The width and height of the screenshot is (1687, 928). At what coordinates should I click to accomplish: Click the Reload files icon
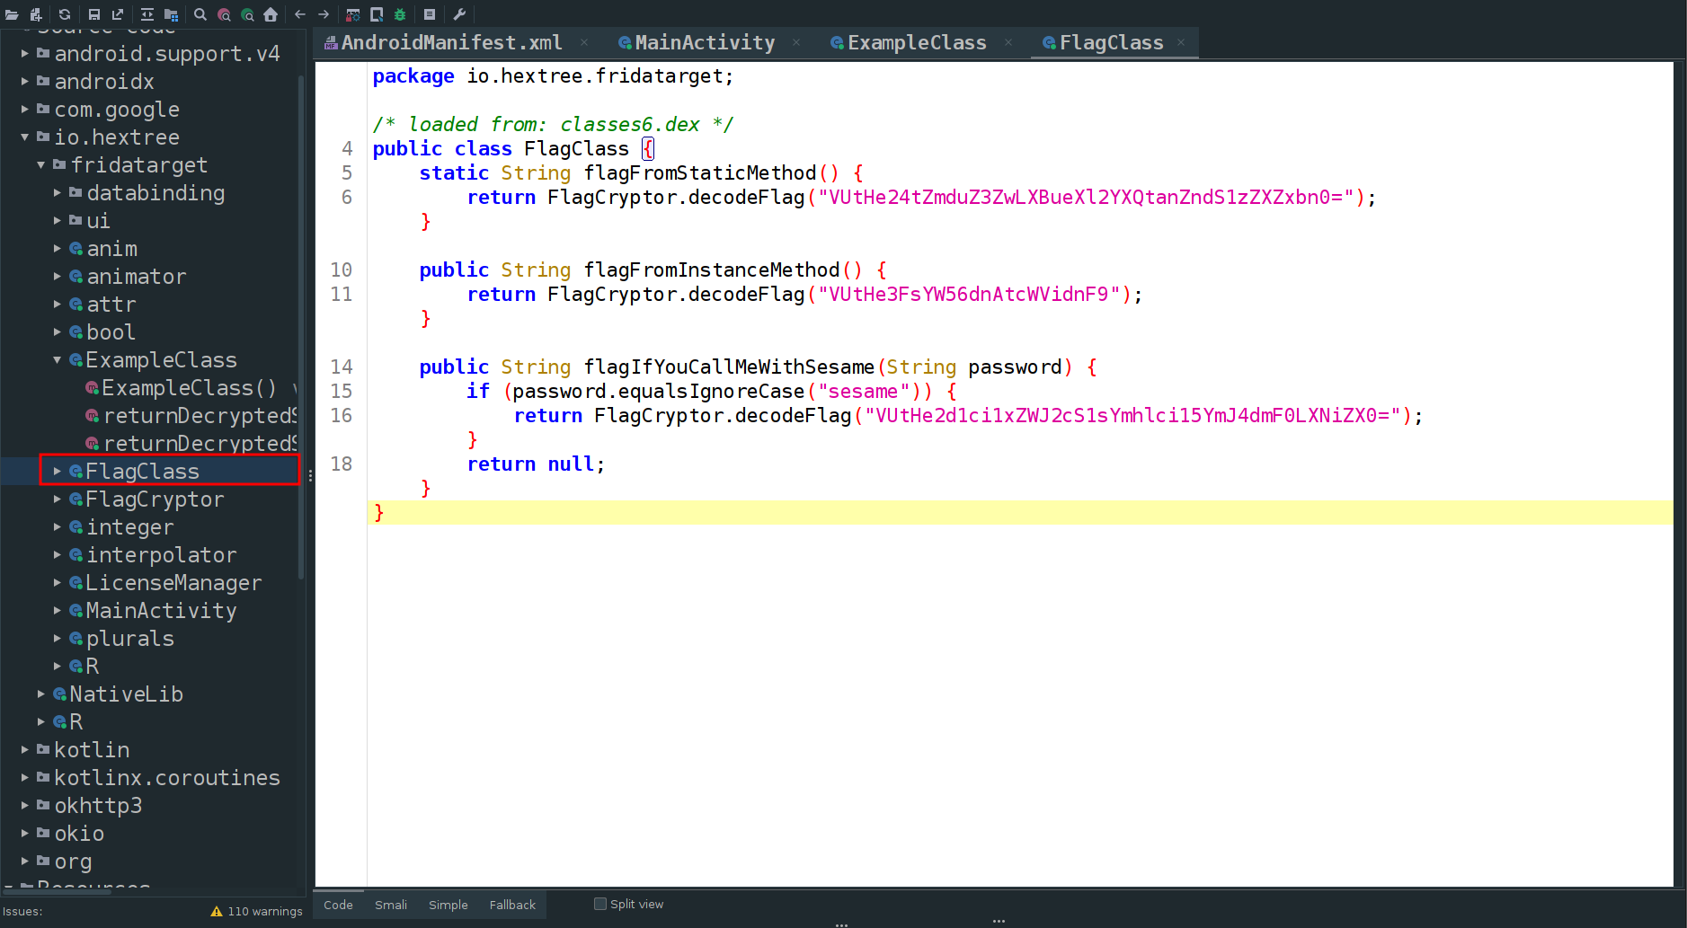(x=65, y=14)
